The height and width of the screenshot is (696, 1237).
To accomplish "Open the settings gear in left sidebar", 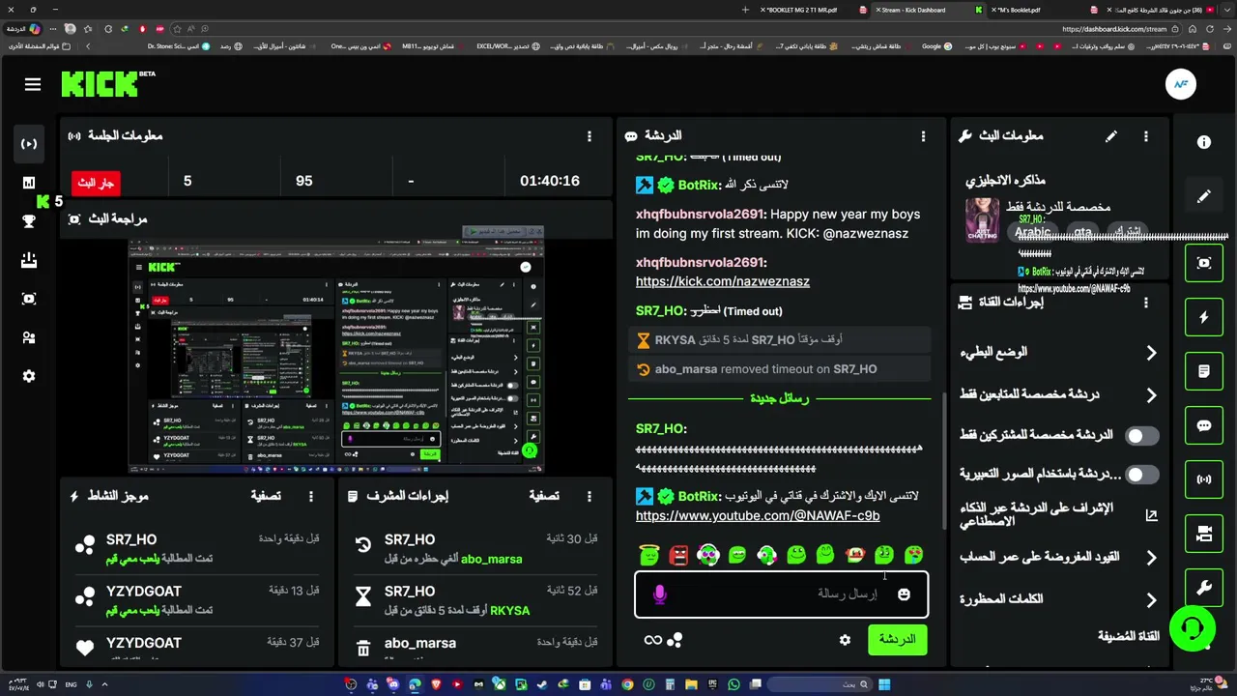I will [x=29, y=376].
